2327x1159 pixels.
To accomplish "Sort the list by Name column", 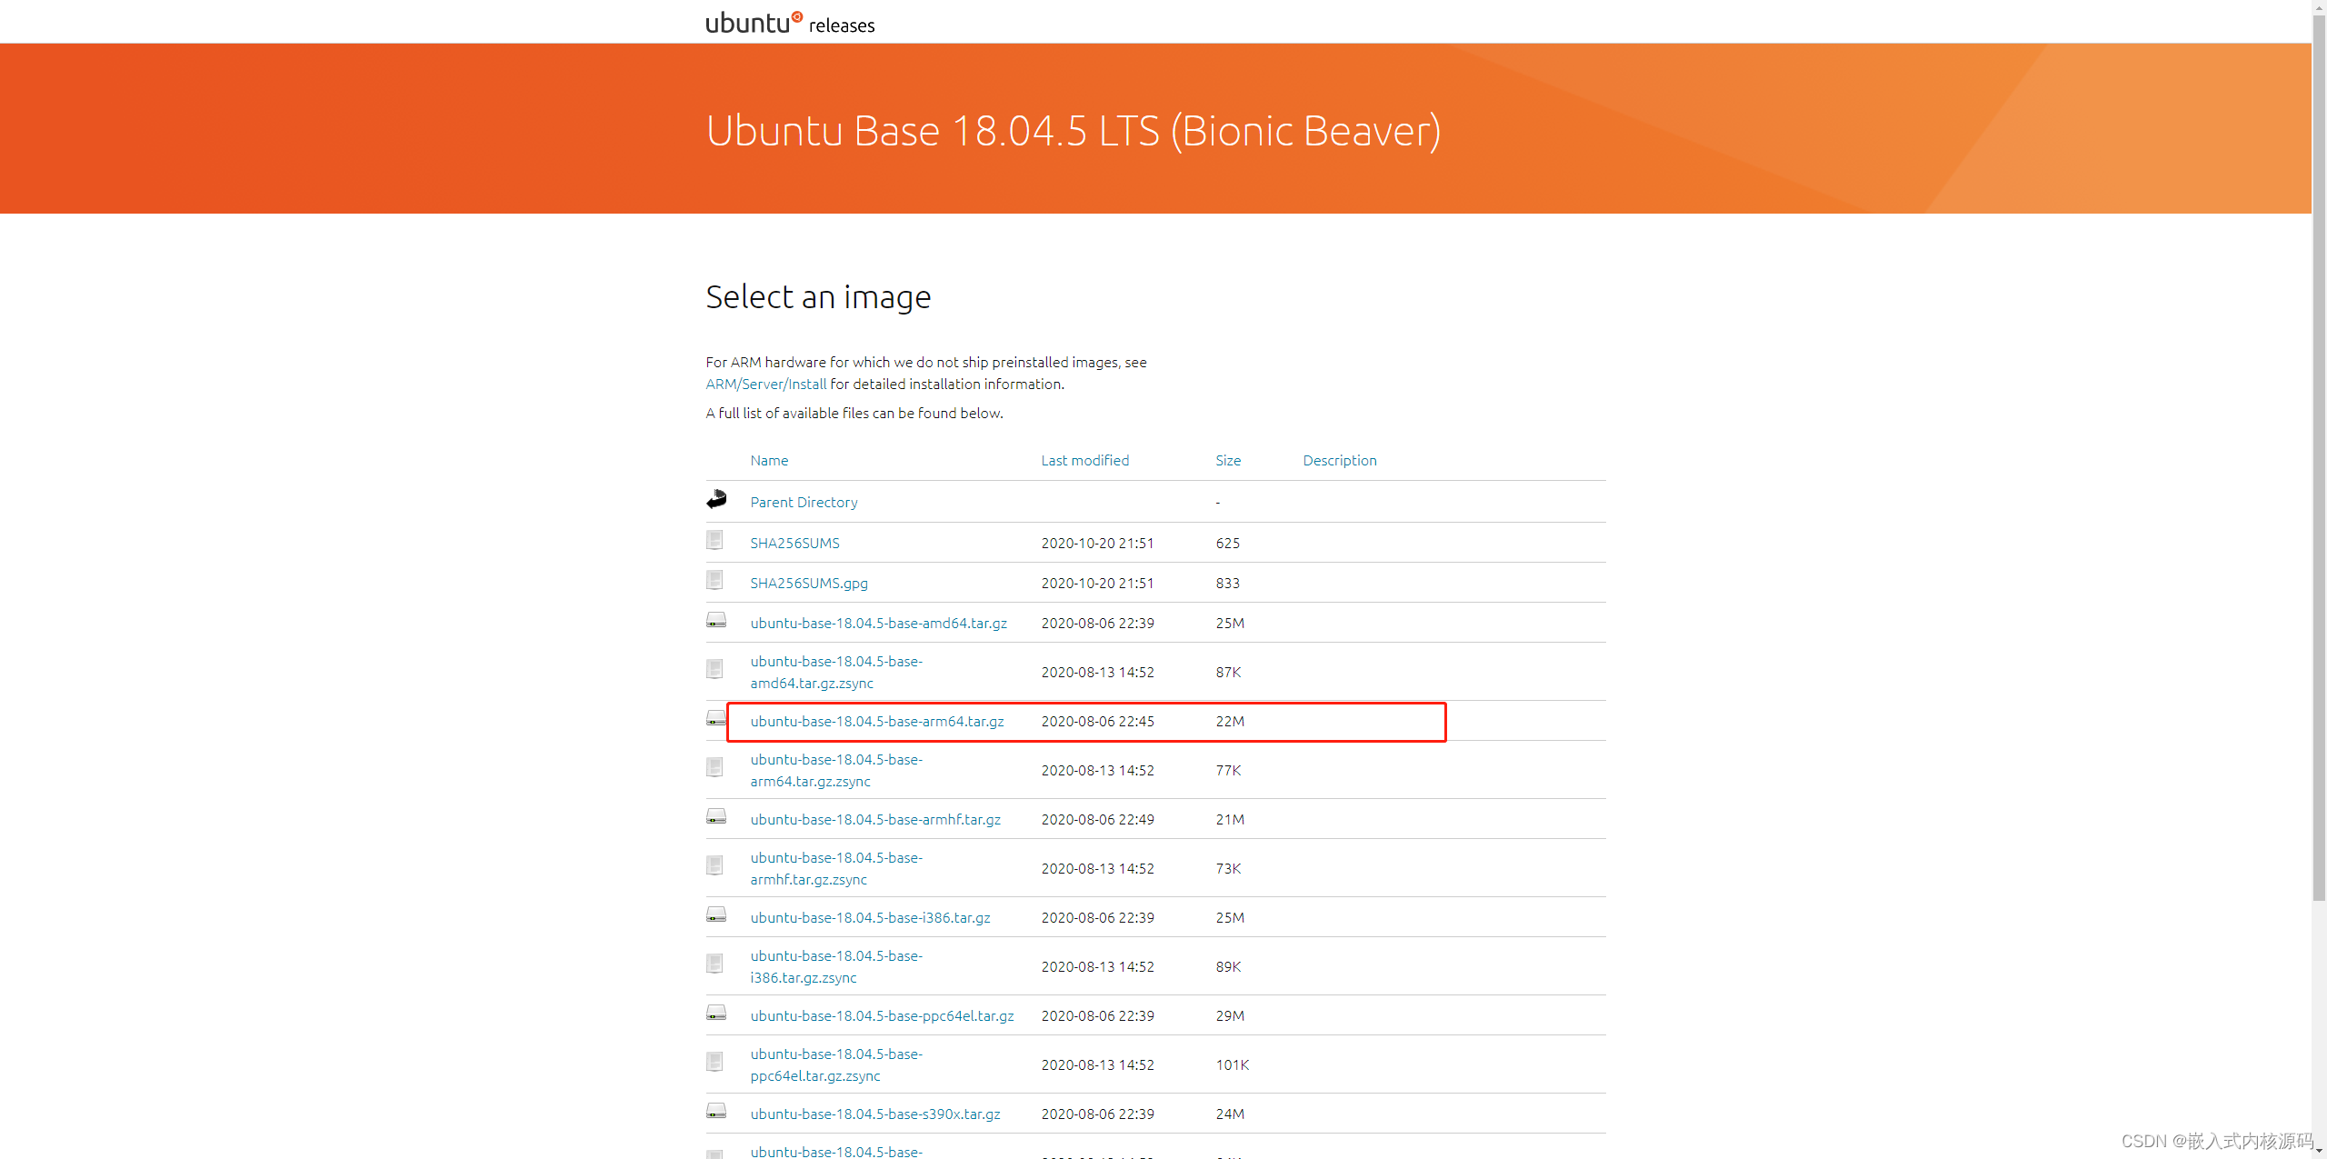I will (x=769, y=460).
